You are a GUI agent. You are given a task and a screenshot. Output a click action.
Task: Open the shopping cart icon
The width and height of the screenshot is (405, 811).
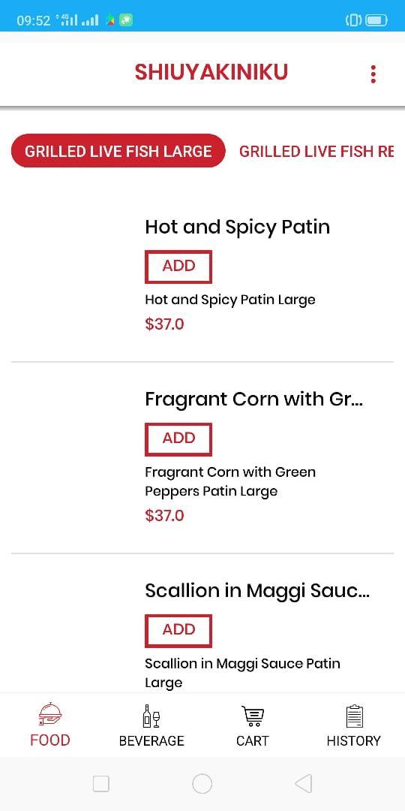point(253,716)
